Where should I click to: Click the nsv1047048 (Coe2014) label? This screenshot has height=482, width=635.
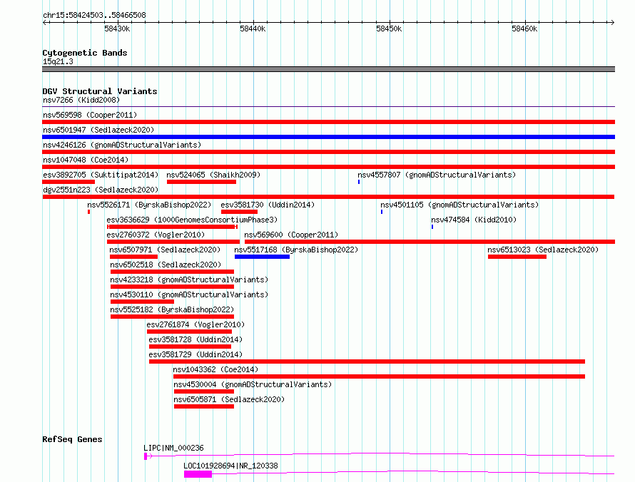click(86, 160)
